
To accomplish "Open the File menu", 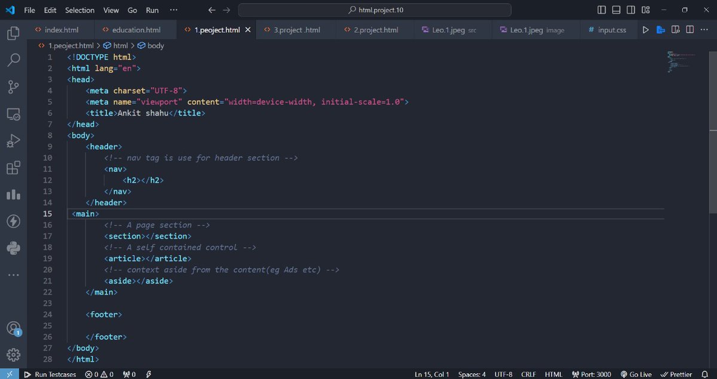I will tap(30, 10).
